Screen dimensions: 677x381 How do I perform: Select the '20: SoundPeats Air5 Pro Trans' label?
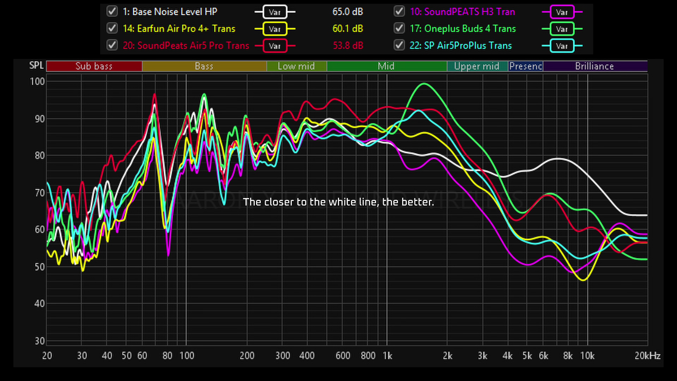coord(186,46)
